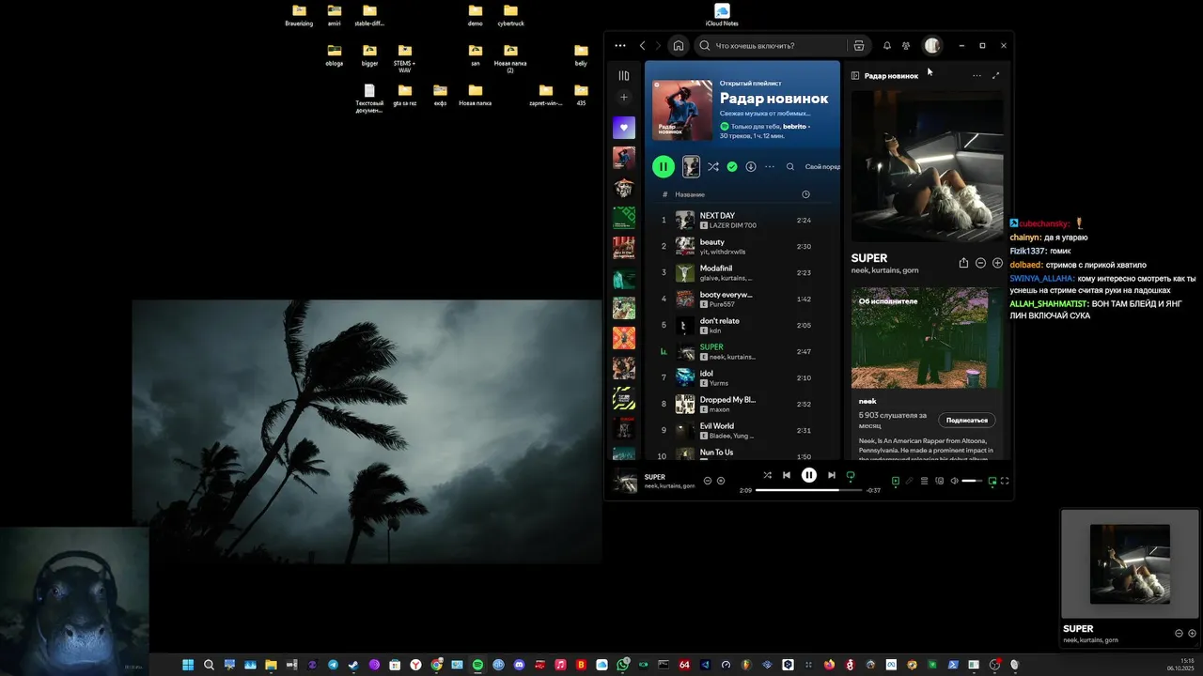Open Now Playing panel more options

coord(976,75)
